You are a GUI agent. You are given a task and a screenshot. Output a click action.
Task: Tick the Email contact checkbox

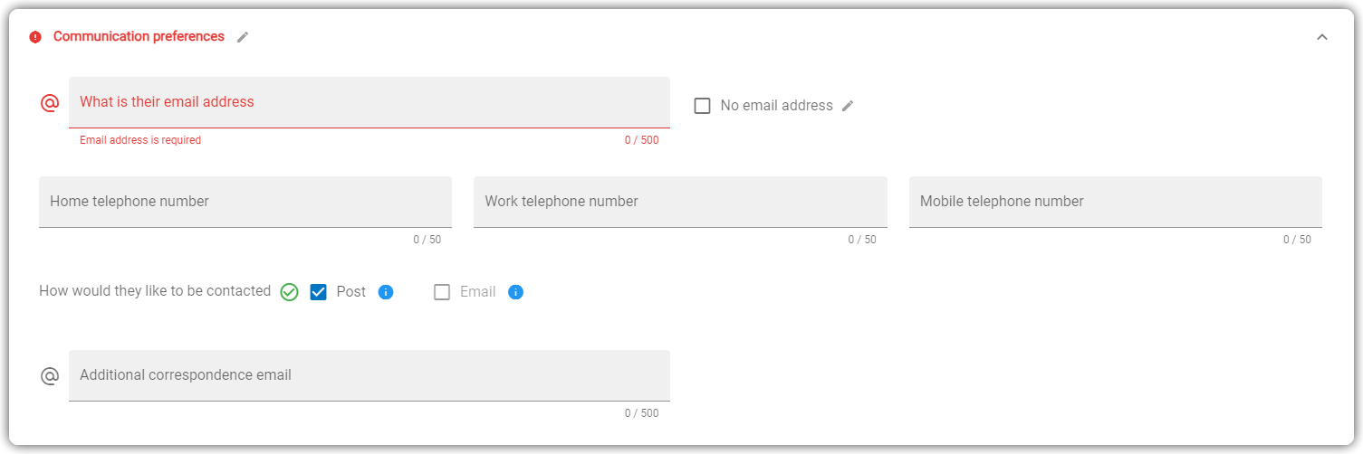coord(442,292)
